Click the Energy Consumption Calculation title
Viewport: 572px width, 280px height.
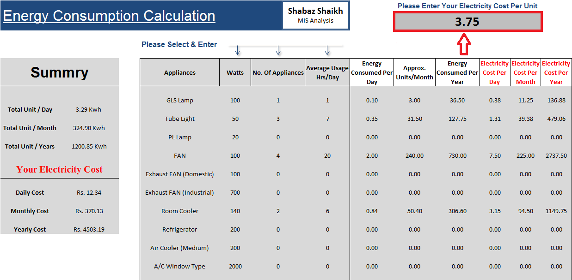(109, 15)
